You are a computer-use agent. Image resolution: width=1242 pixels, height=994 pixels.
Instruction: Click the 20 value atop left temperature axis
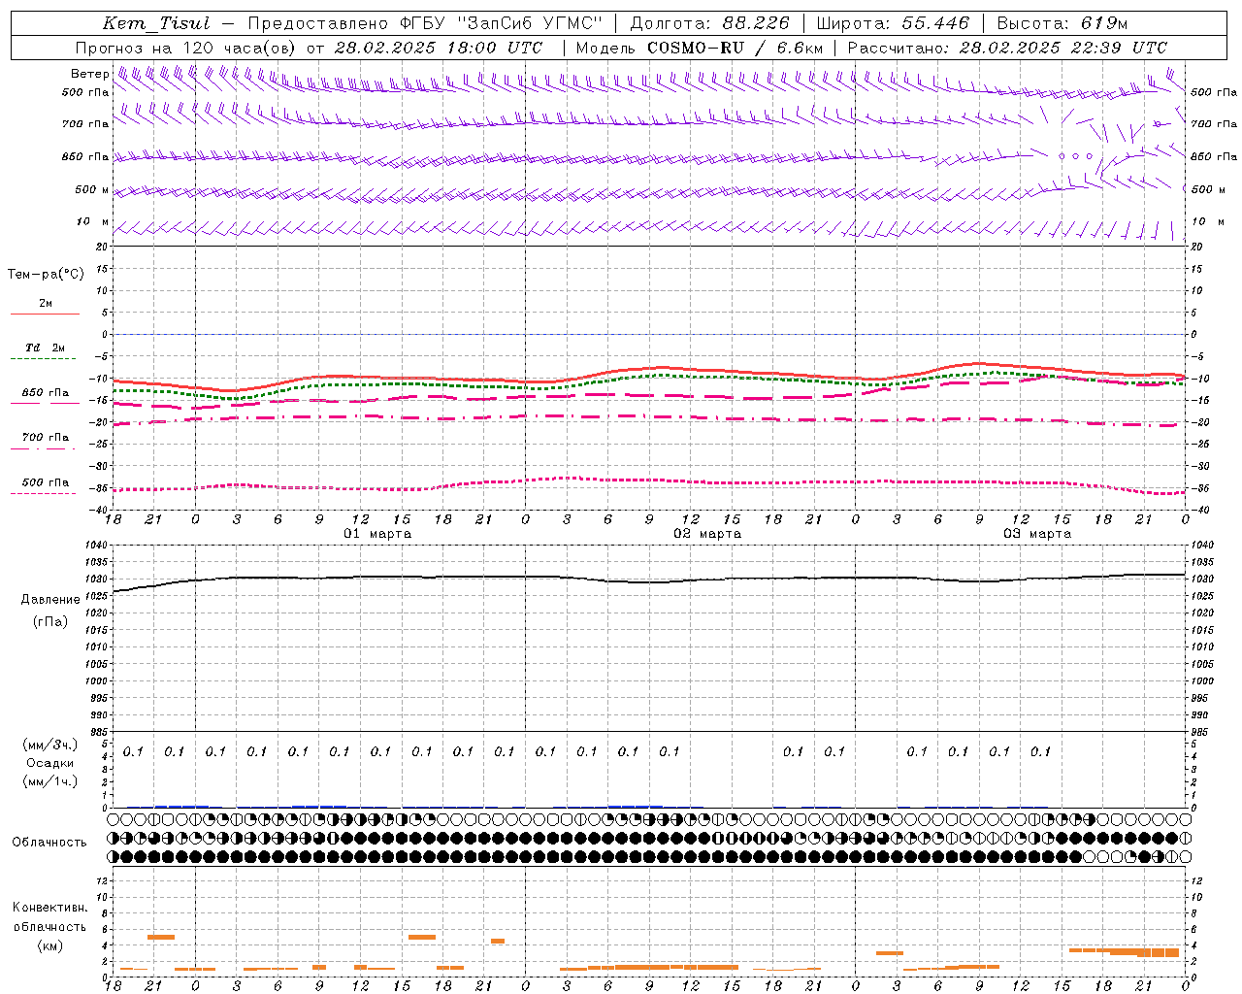pos(101,247)
